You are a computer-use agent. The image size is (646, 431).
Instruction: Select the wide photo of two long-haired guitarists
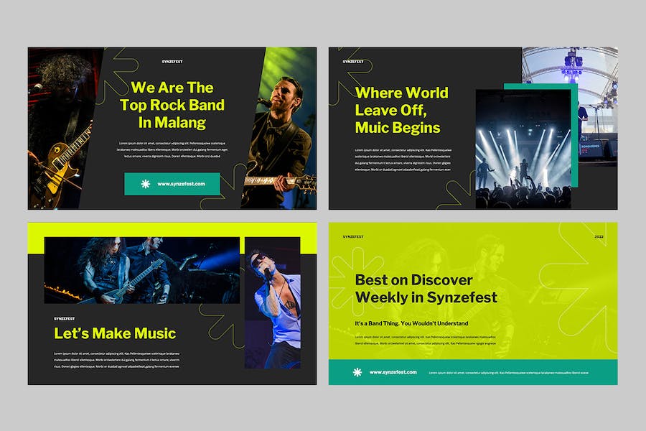click(x=141, y=270)
